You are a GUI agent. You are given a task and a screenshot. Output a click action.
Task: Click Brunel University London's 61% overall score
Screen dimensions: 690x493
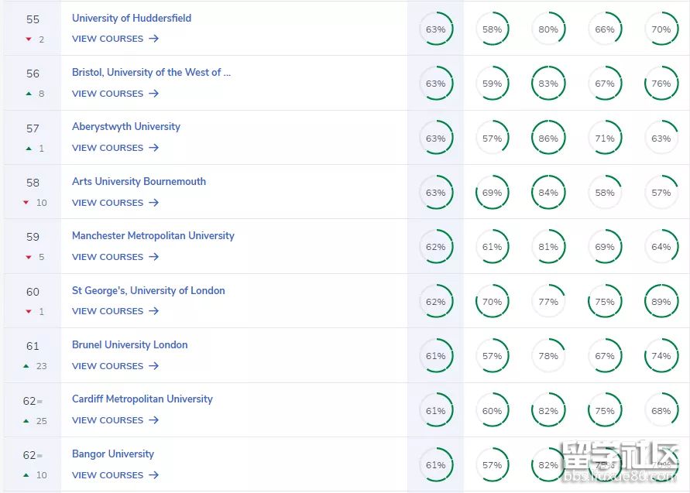coord(435,356)
